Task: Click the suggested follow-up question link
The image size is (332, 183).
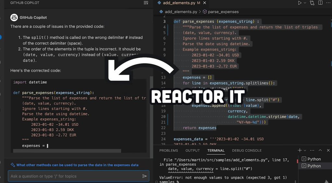Action: (x=77, y=165)
